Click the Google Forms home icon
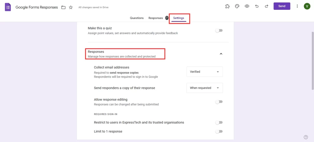 (x=8, y=7)
